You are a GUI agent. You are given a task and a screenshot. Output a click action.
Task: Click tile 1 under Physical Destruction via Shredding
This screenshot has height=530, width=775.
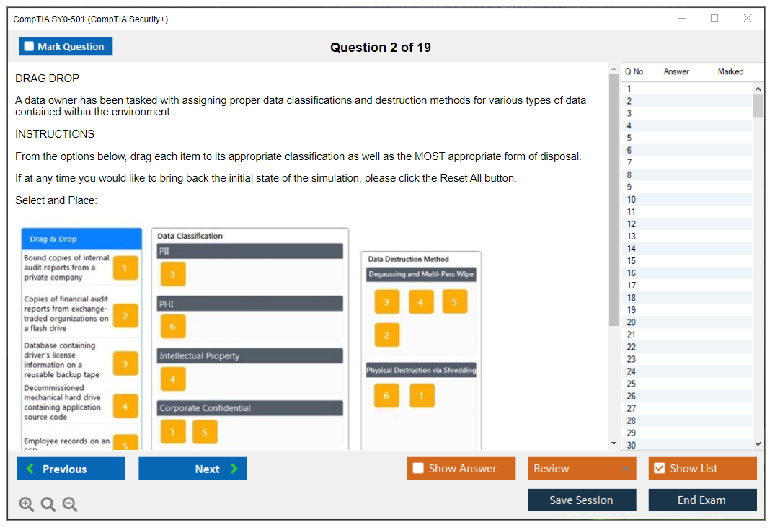click(422, 395)
